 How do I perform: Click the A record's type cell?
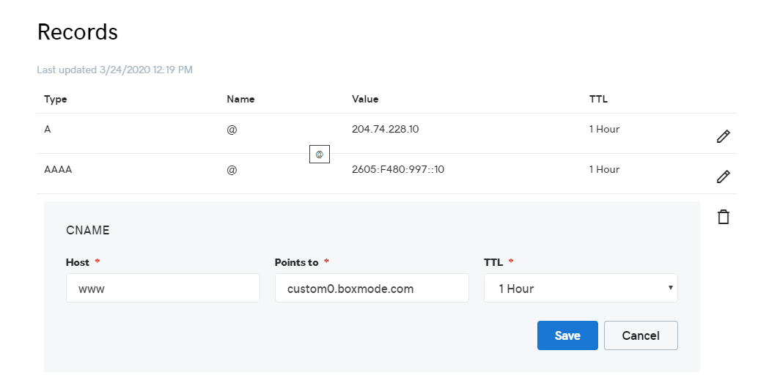pyautogui.click(x=48, y=129)
